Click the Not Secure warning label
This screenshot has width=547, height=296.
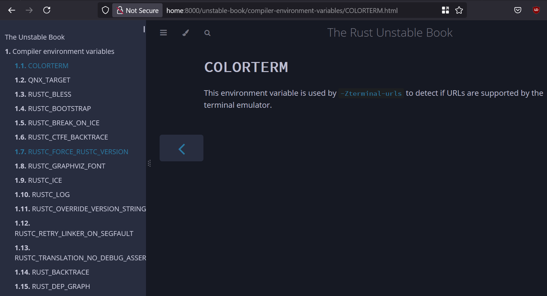(x=137, y=10)
